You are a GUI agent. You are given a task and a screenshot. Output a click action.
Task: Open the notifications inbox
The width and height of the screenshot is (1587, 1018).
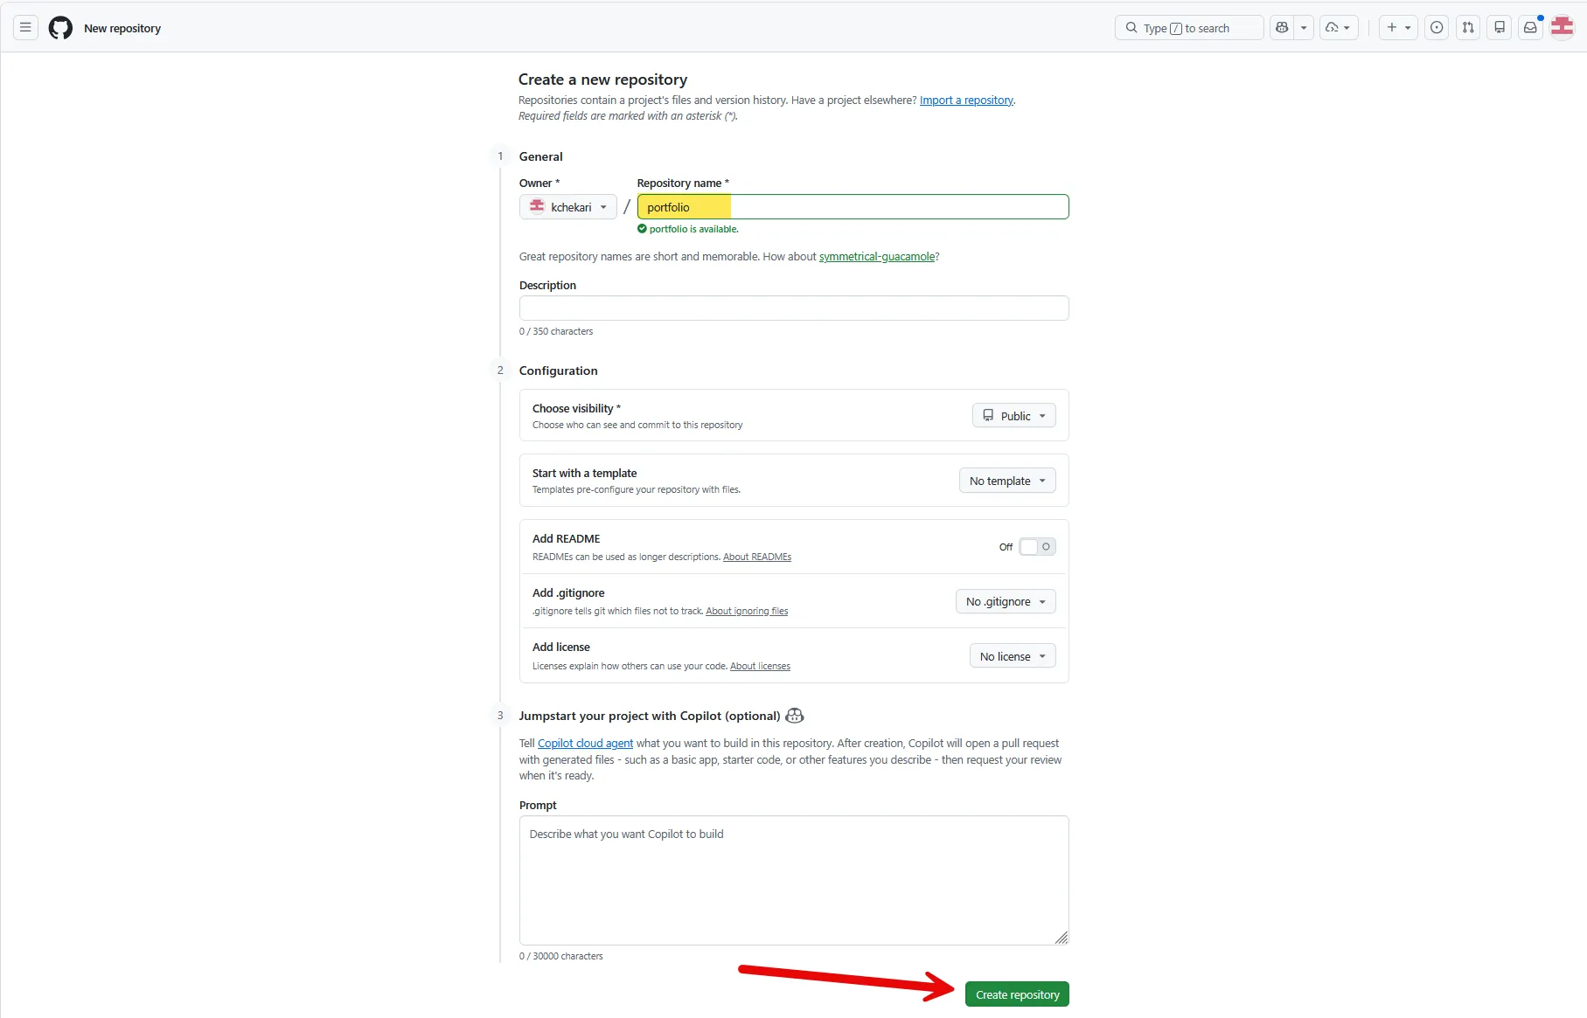(1530, 28)
